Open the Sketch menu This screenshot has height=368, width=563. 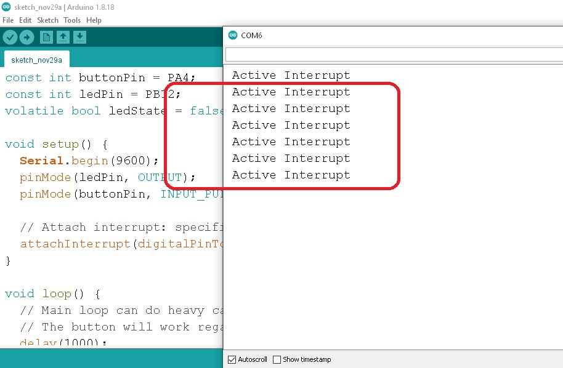click(47, 20)
